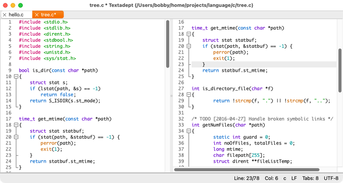Click line number 9 in the left pane margin

[x=10, y=71]
